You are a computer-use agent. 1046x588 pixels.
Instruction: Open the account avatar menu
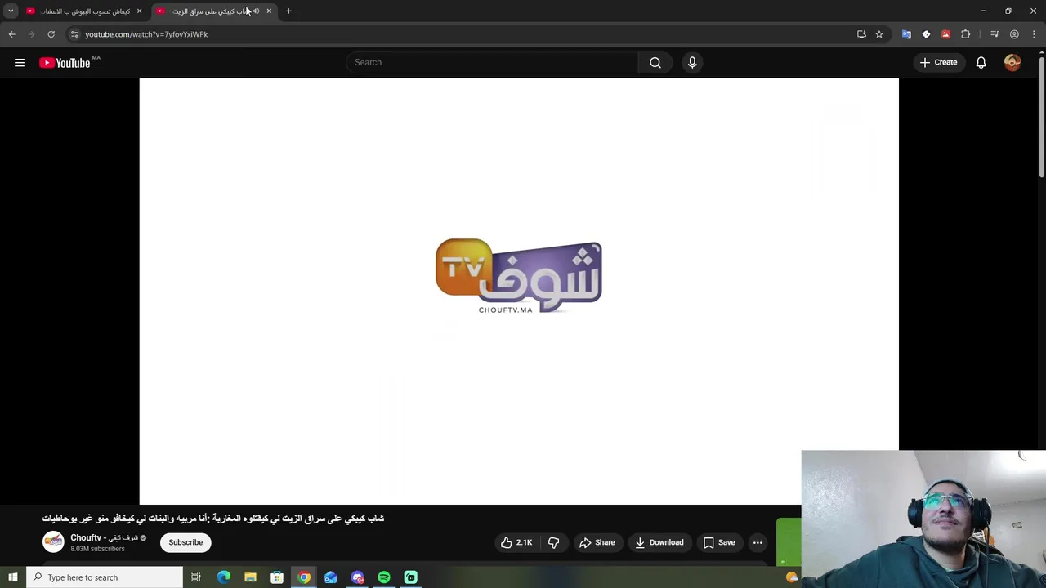click(x=1012, y=62)
